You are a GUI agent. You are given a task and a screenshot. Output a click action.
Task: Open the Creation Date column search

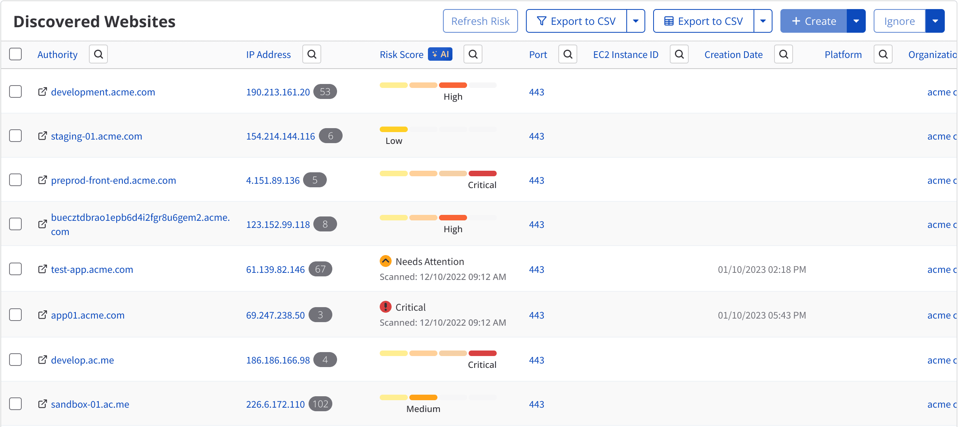pos(784,54)
